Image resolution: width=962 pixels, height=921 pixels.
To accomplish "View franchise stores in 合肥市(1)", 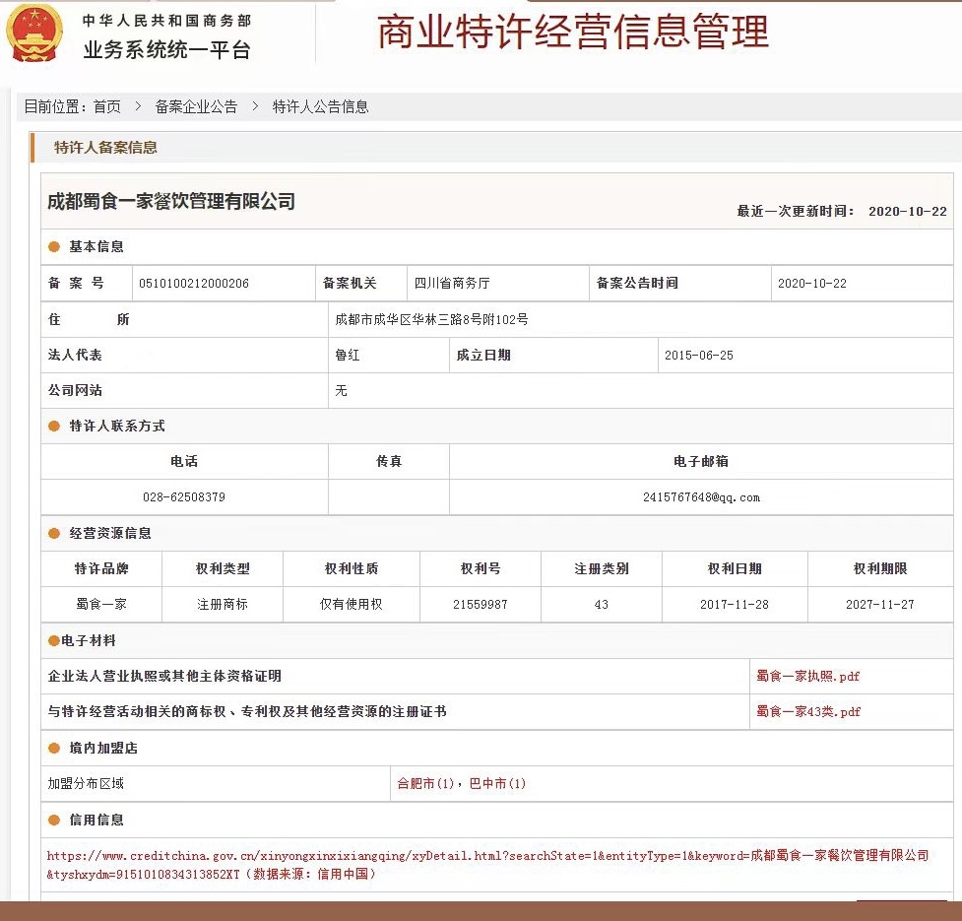I will [425, 784].
